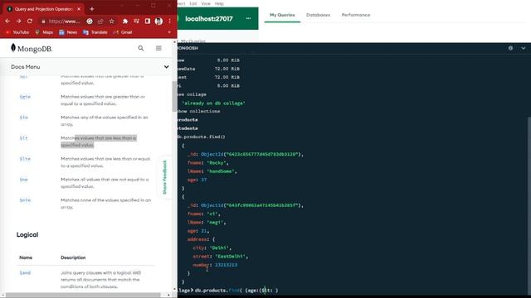Click the fname 'Rocky' value
531x298 pixels.
tap(217, 163)
